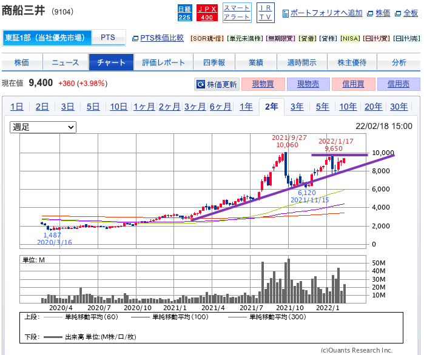Open the 分析 tab
424x355 pixels.
pyautogui.click(x=399, y=62)
